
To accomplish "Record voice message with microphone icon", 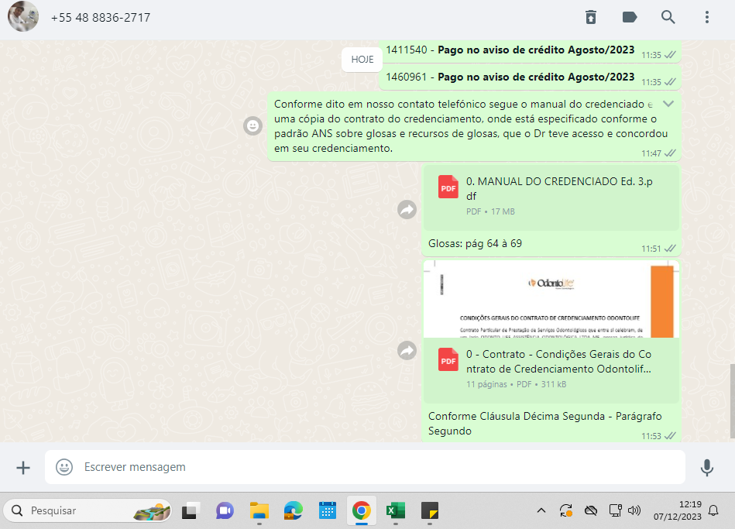I will pos(706,467).
